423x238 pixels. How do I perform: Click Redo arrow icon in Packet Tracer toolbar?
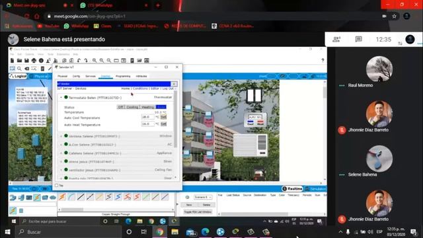click(86, 60)
